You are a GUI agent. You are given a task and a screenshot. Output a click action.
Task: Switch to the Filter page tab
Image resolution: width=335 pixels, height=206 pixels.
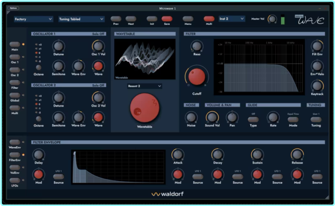15,82
